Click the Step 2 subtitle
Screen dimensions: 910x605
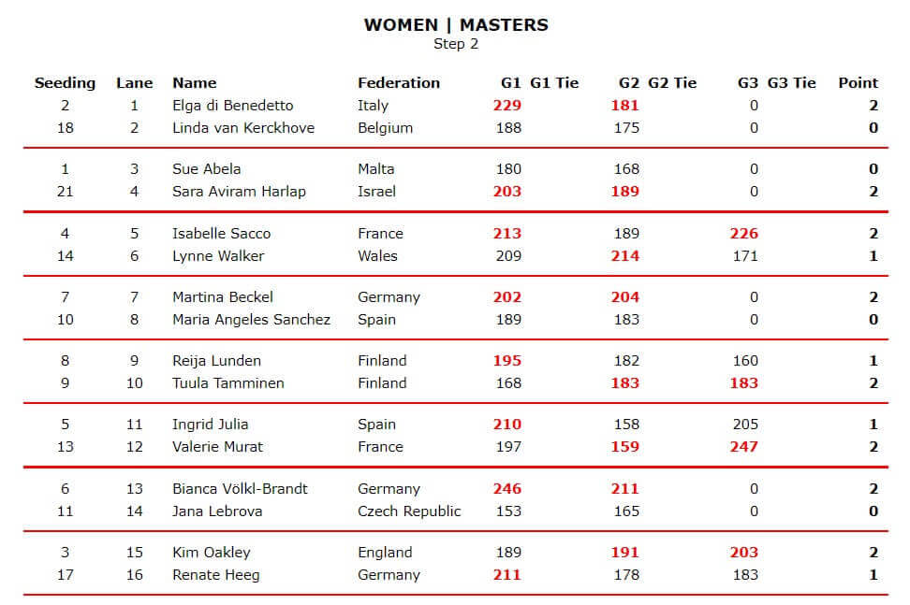click(456, 43)
